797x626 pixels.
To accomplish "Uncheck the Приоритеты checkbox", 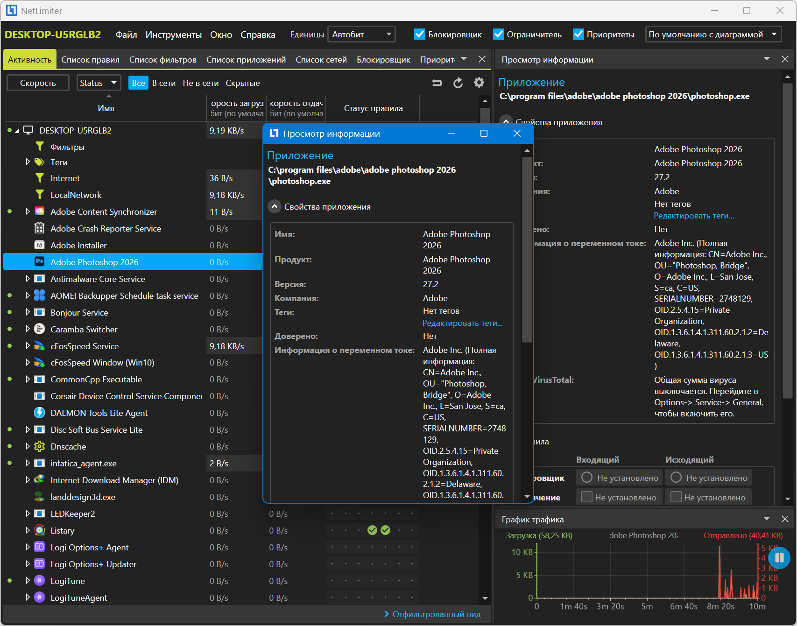I will click(x=578, y=35).
